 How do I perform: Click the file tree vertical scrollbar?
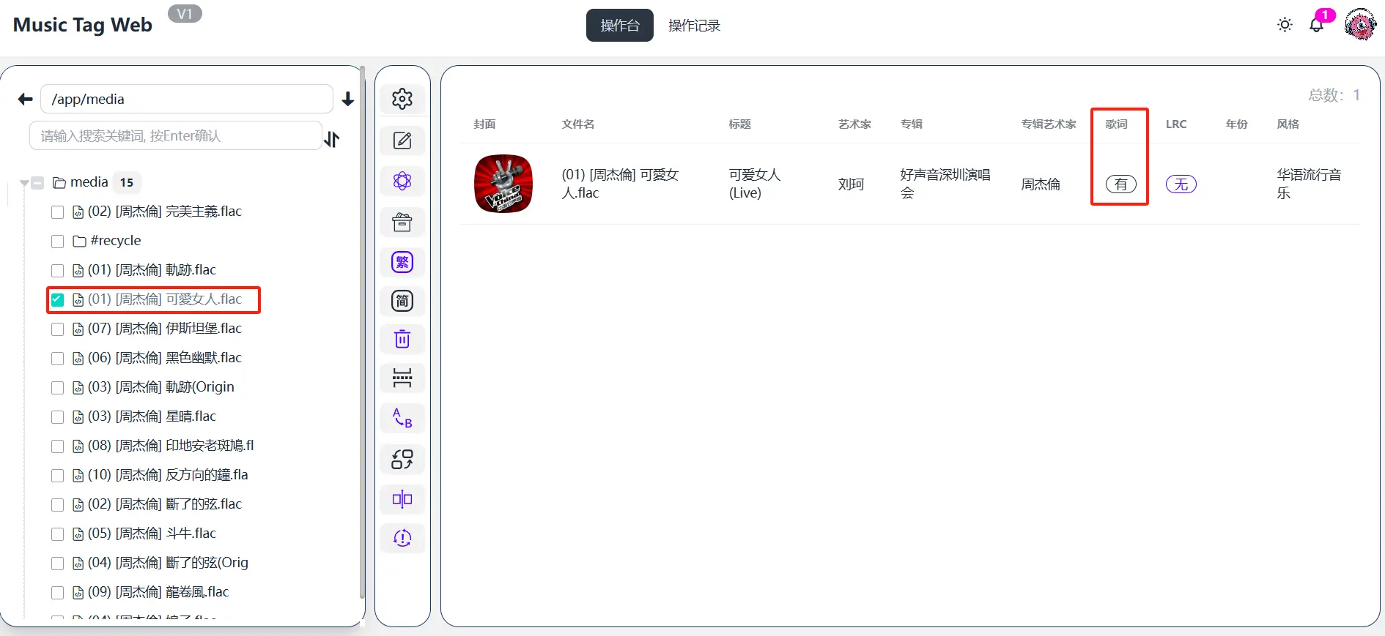point(362,333)
